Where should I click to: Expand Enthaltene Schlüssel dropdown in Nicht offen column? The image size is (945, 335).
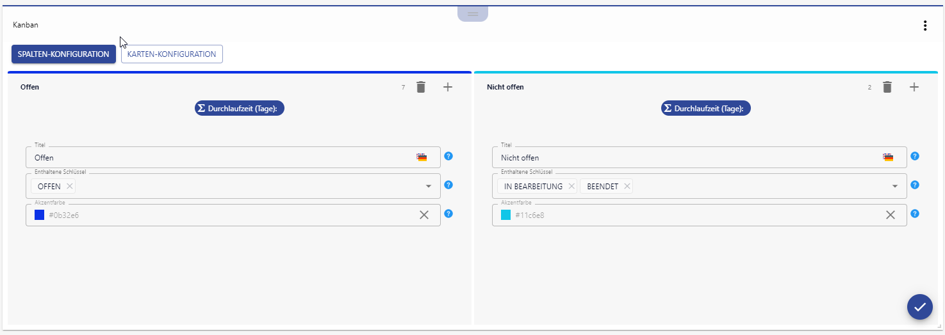894,187
